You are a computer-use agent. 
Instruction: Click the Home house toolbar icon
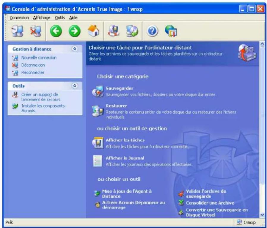93,31
